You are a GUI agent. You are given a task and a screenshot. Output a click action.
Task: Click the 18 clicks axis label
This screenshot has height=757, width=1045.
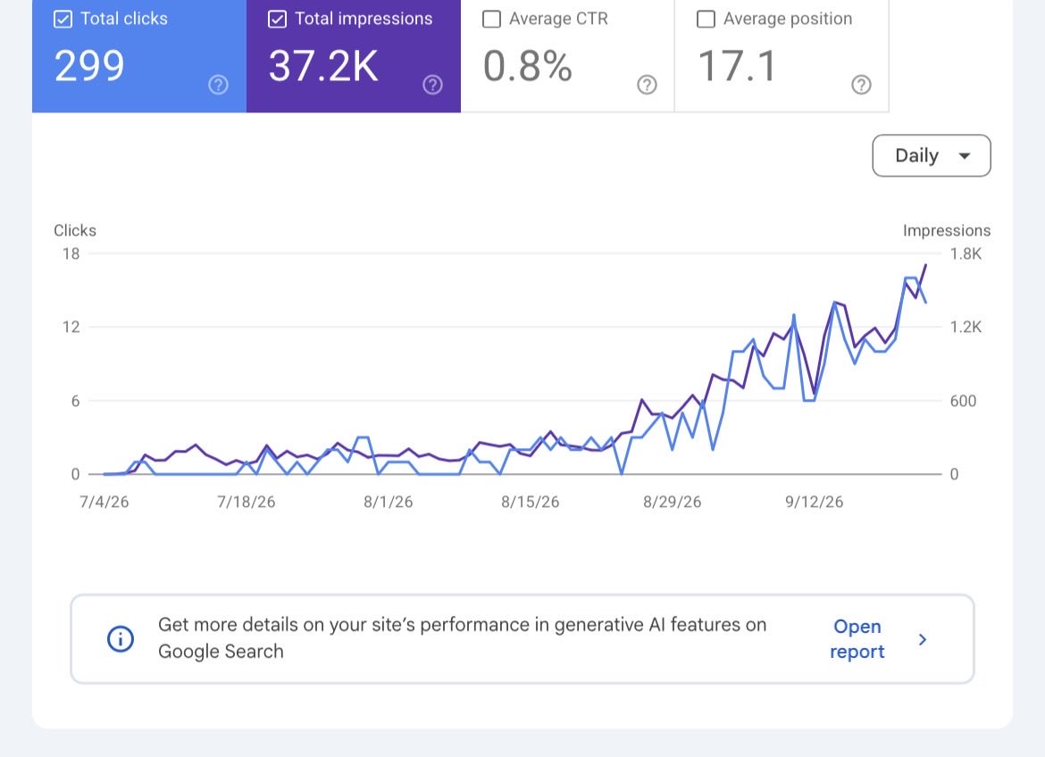[71, 254]
